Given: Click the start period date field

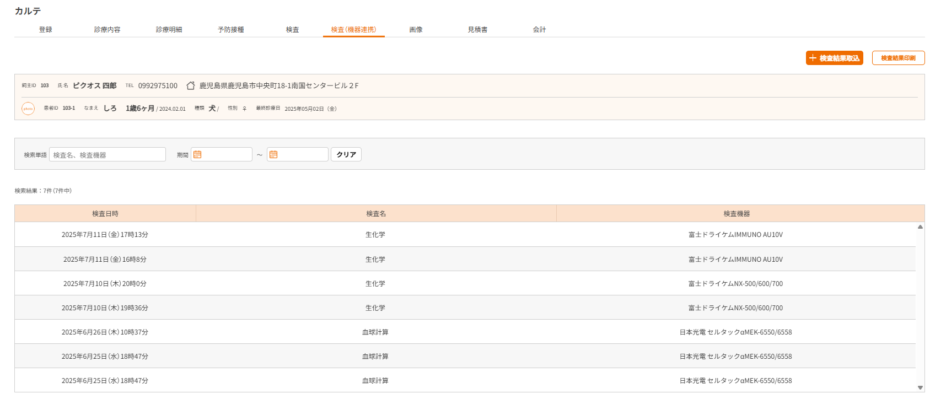Looking at the screenshot, I should (227, 155).
